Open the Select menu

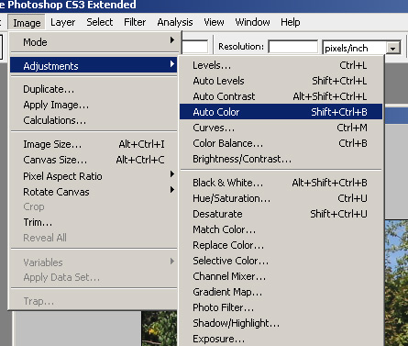tap(99, 22)
